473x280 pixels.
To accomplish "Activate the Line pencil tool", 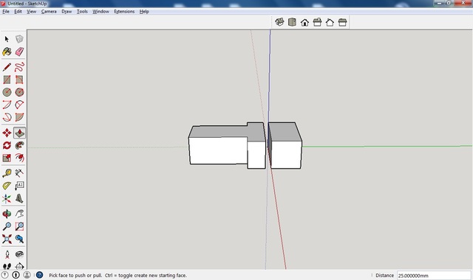I will point(7,67).
